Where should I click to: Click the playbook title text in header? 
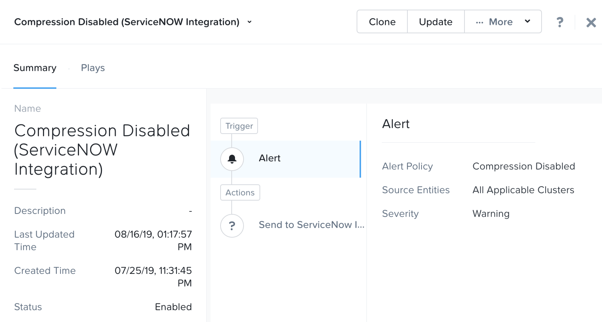click(127, 22)
